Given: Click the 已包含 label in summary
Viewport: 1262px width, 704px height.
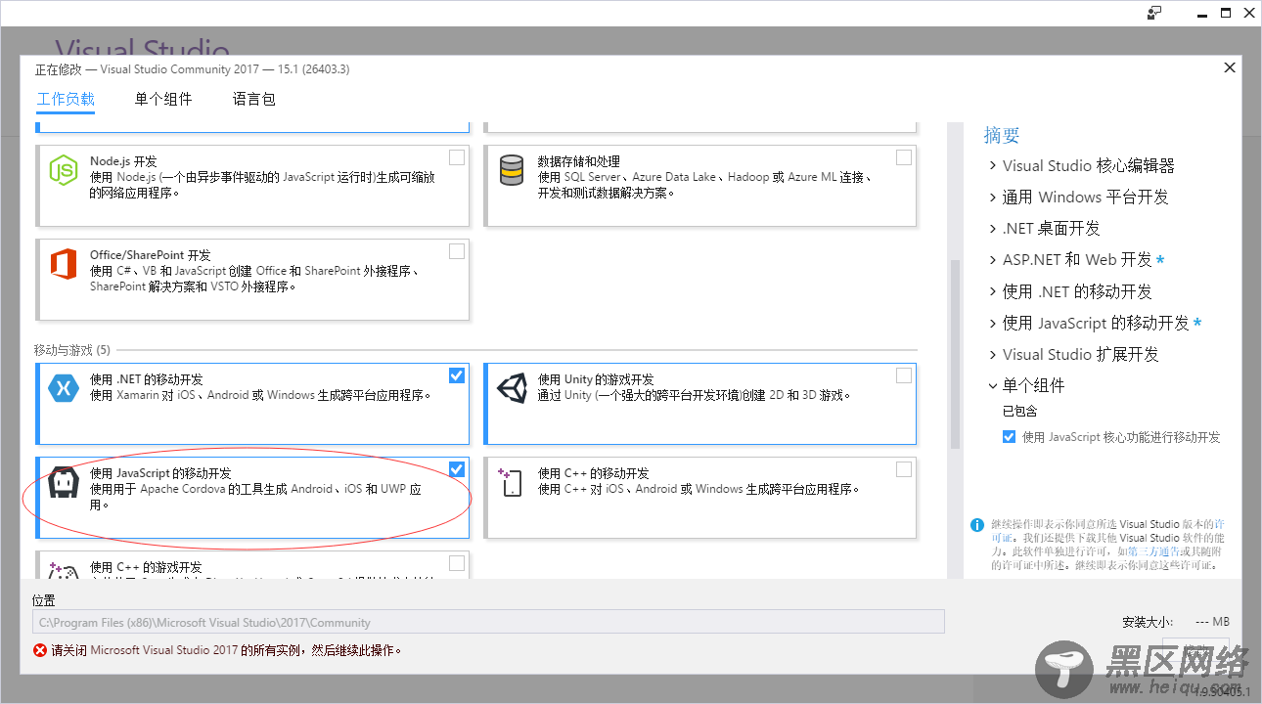Looking at the screenshot, I should tap(1019, 412).
